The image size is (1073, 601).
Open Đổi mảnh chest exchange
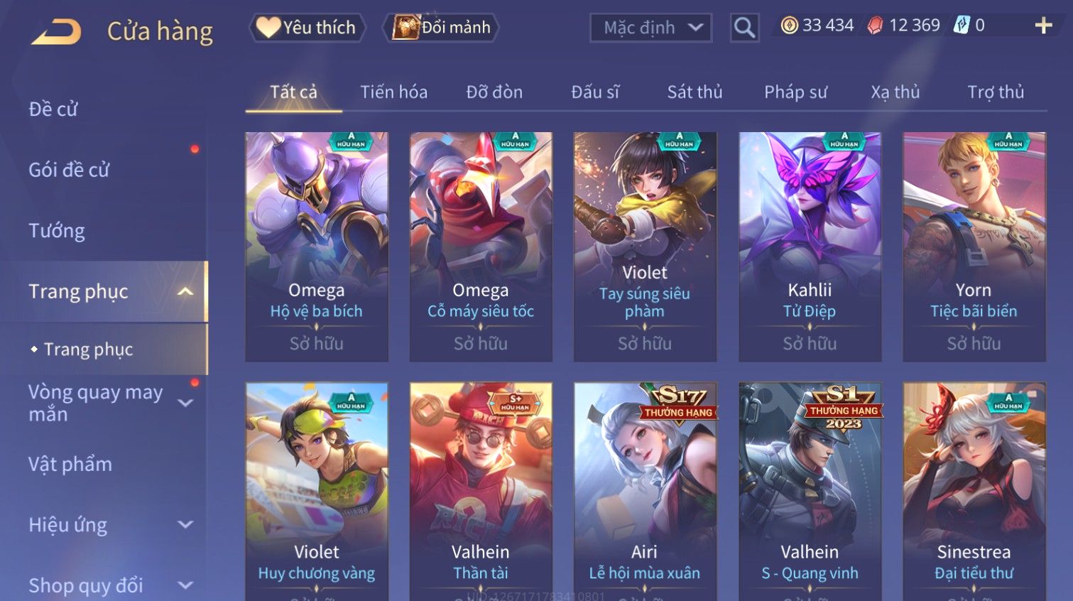point(441,28)
